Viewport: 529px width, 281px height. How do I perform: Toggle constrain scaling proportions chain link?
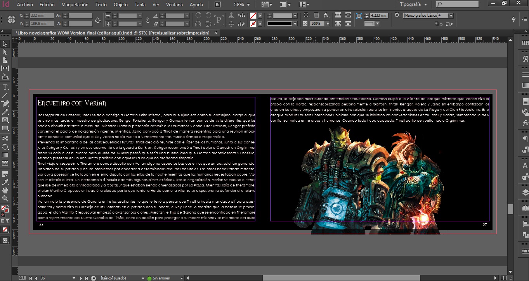[147, 20]
